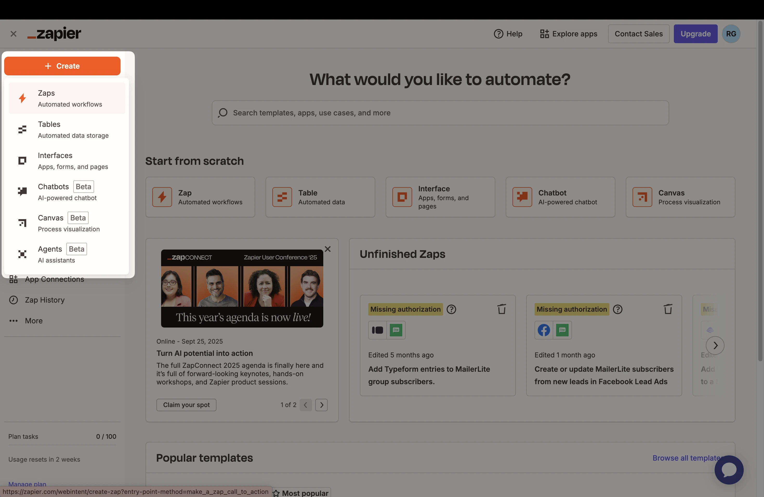The image size is (764, 497).
Task: Delete the Facebook Lead Ads Zap
Action: click(x=668, y=309)
